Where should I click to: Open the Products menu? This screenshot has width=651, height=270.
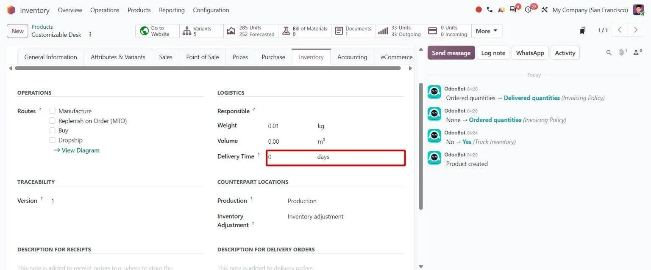click(x=139, y=10)
